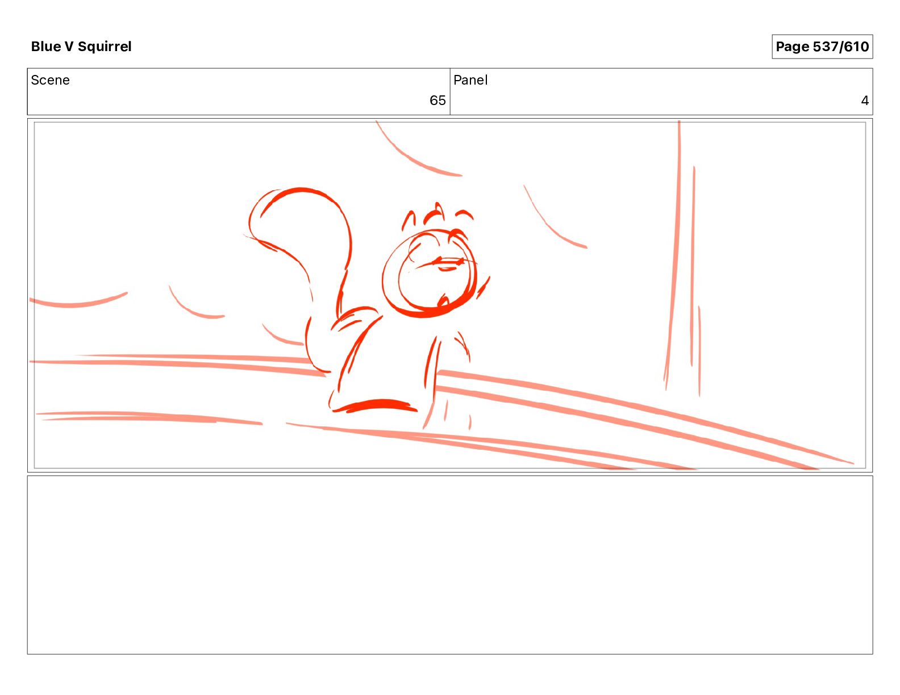Select the 'Blue V Squirrel' title text
900x695 pixels.
pos(81,47)
